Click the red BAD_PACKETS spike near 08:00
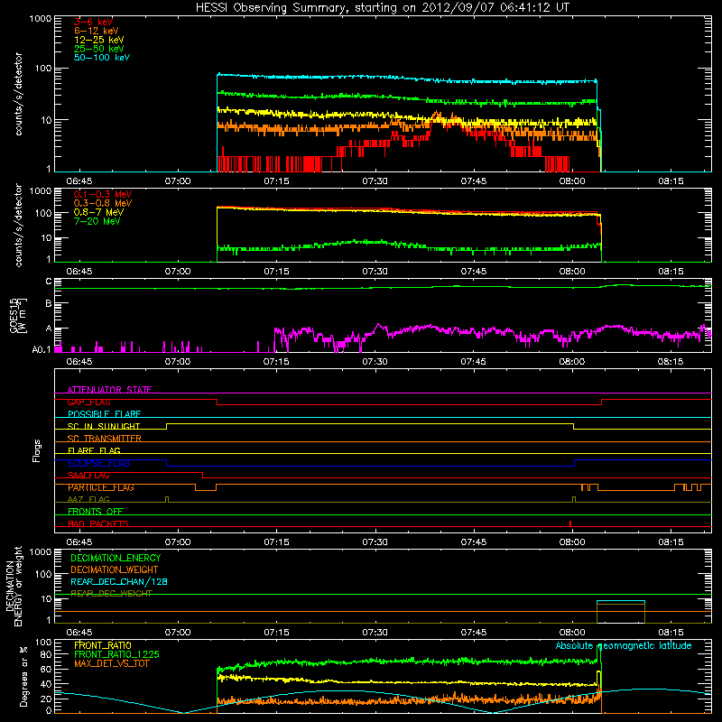The image size is (722, 722). coord(570,523)
